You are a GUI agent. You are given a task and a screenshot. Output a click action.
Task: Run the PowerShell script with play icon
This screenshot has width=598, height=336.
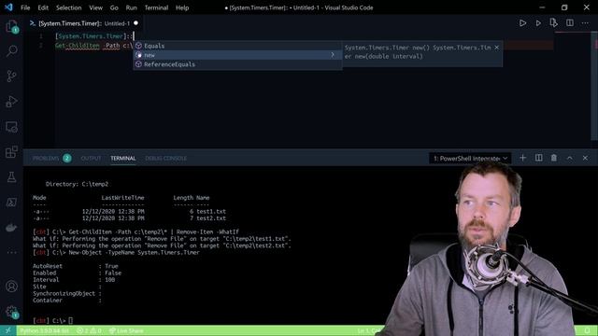pos(522,23)
